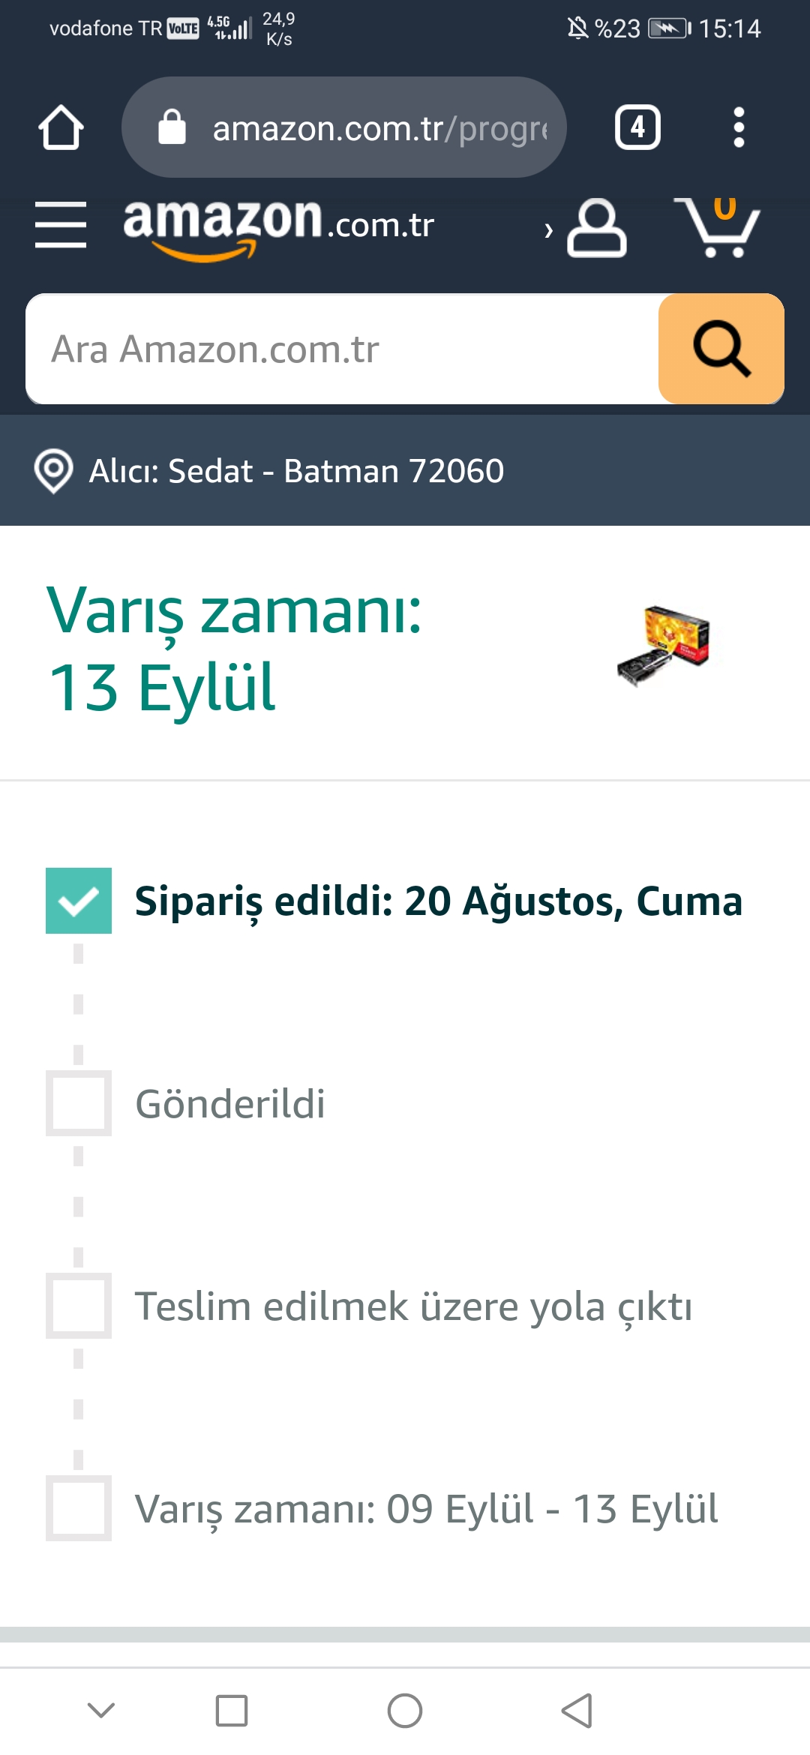
Task: Change delivery address Sedat - Batman 72060
Action: click(x=296, y=471)
